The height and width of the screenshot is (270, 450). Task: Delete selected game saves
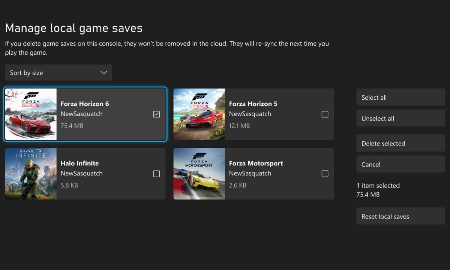click(400, 143)
